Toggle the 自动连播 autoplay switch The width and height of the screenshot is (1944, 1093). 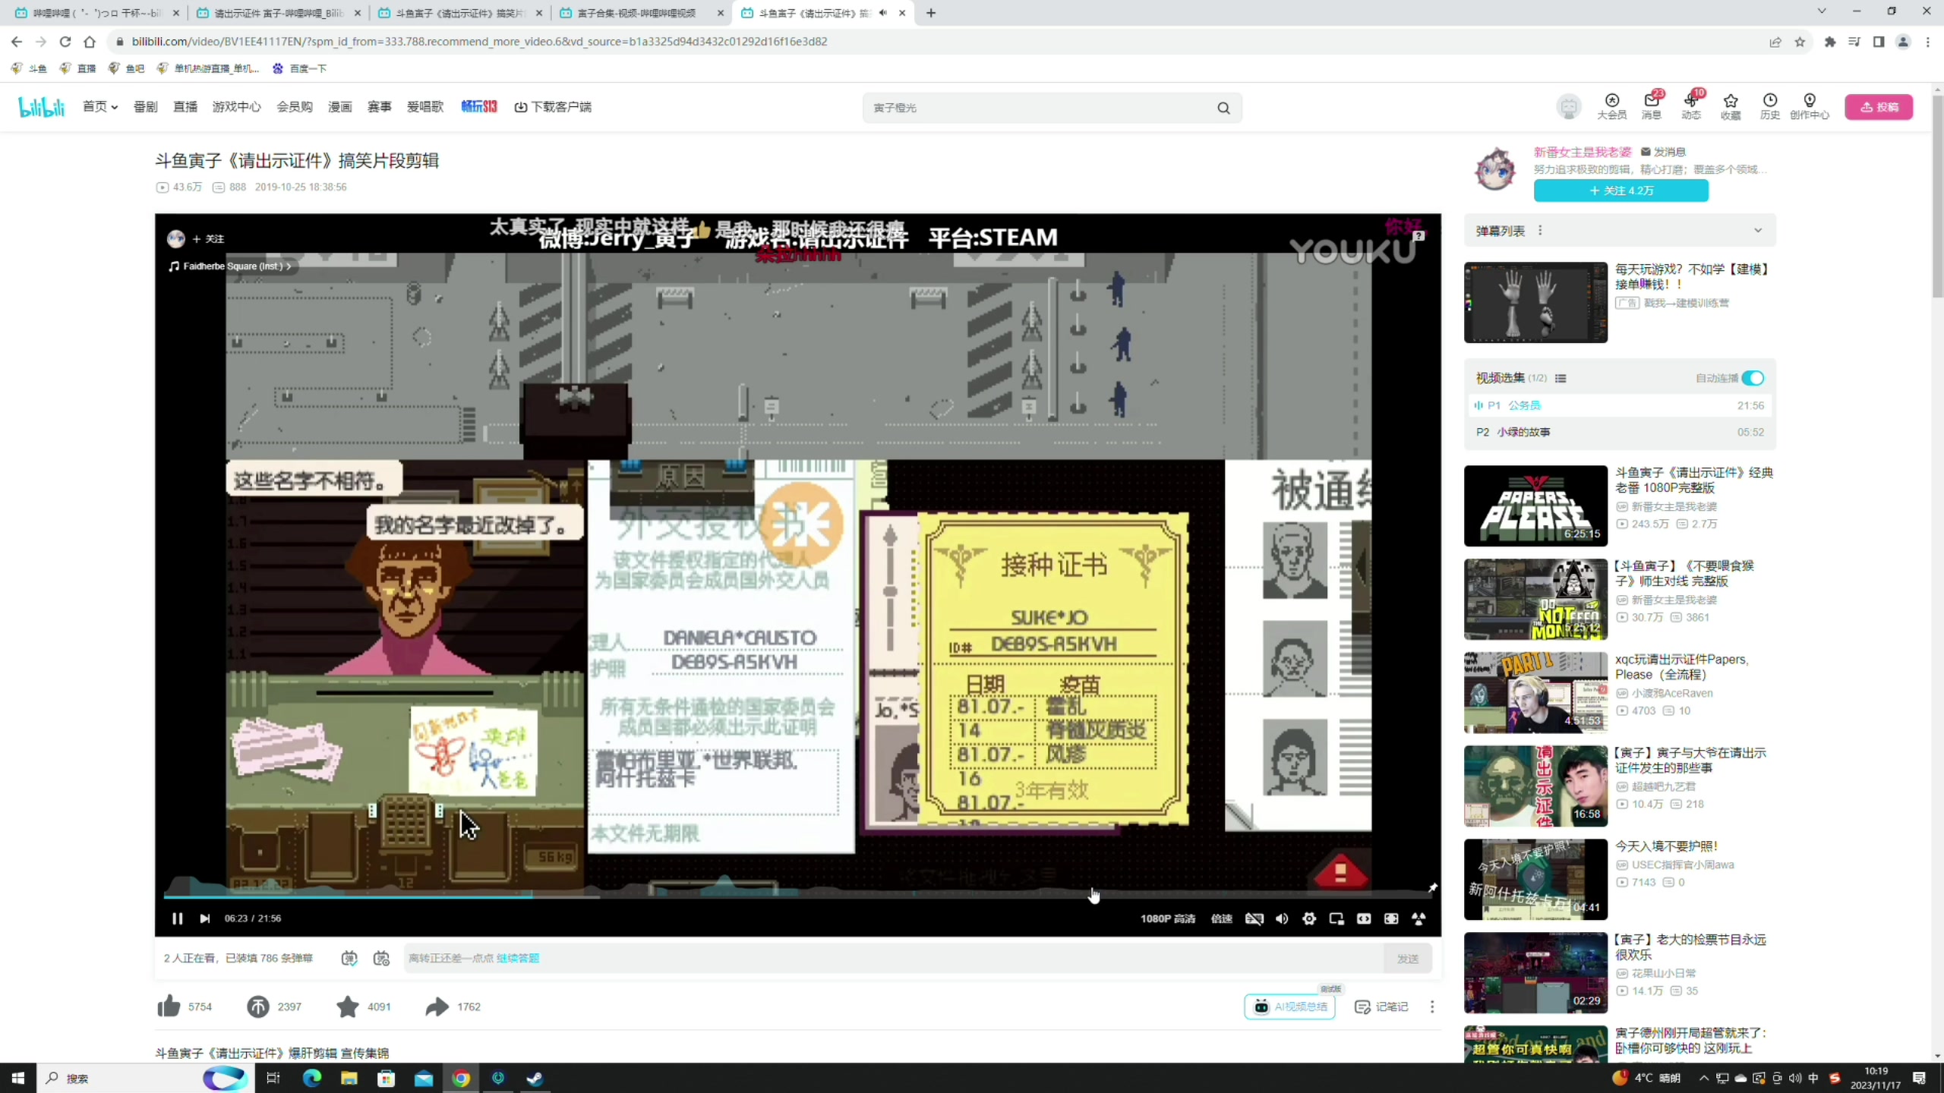1753,378
